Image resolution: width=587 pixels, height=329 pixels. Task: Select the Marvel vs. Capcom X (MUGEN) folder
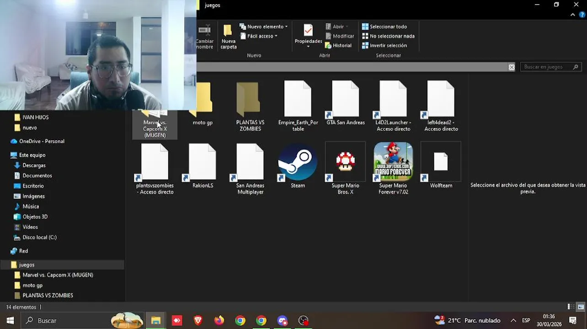tap(155, 125)
